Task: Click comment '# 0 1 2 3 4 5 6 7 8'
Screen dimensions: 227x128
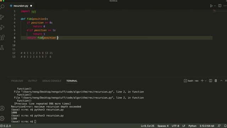Action: pyautogui.click(x=36, y=57)
